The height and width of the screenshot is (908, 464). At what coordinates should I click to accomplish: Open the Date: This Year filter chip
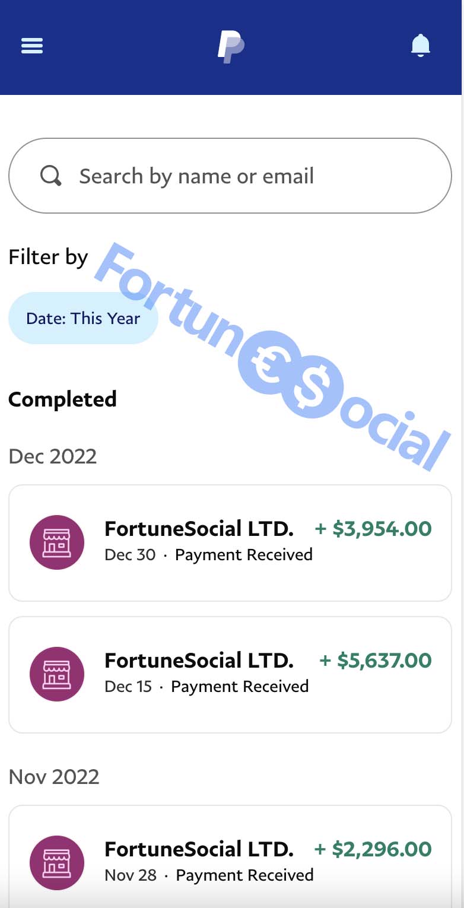coord(83,318)
